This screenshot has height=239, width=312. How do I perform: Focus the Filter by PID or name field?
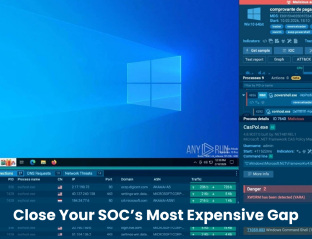277,85
